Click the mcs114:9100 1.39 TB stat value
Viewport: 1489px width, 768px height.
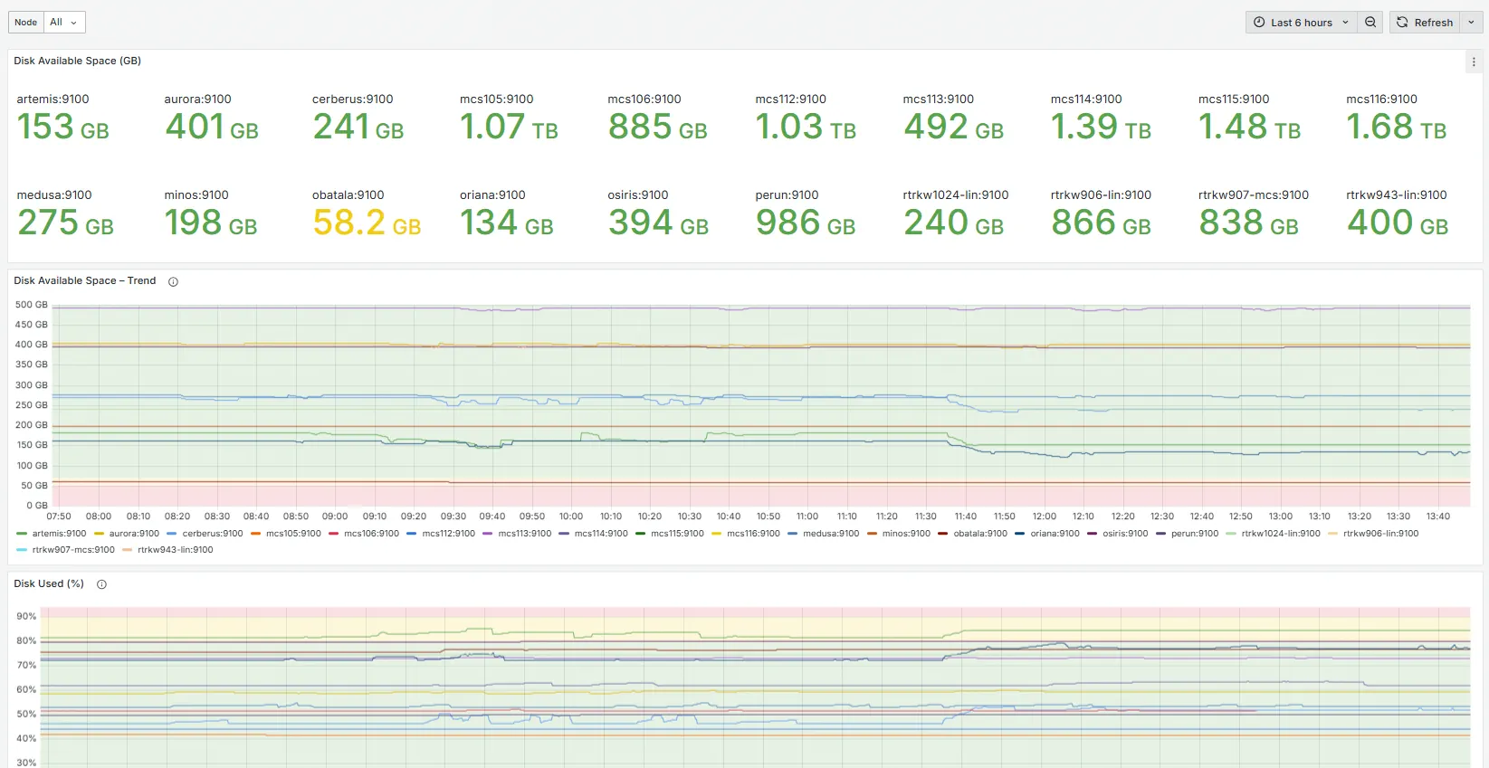pos(1101,127)
